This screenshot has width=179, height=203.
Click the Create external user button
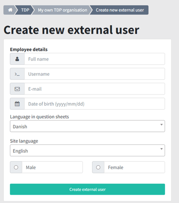tap(88, 189)
